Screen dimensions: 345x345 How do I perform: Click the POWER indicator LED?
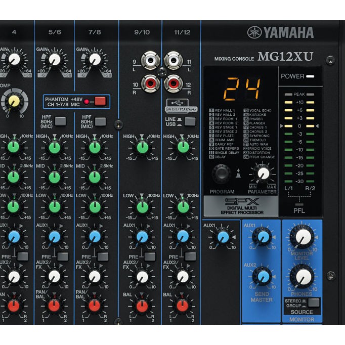click(x=310, y=76)
